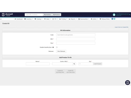
Task: Open Release Notes
Action: coord(105,19)
